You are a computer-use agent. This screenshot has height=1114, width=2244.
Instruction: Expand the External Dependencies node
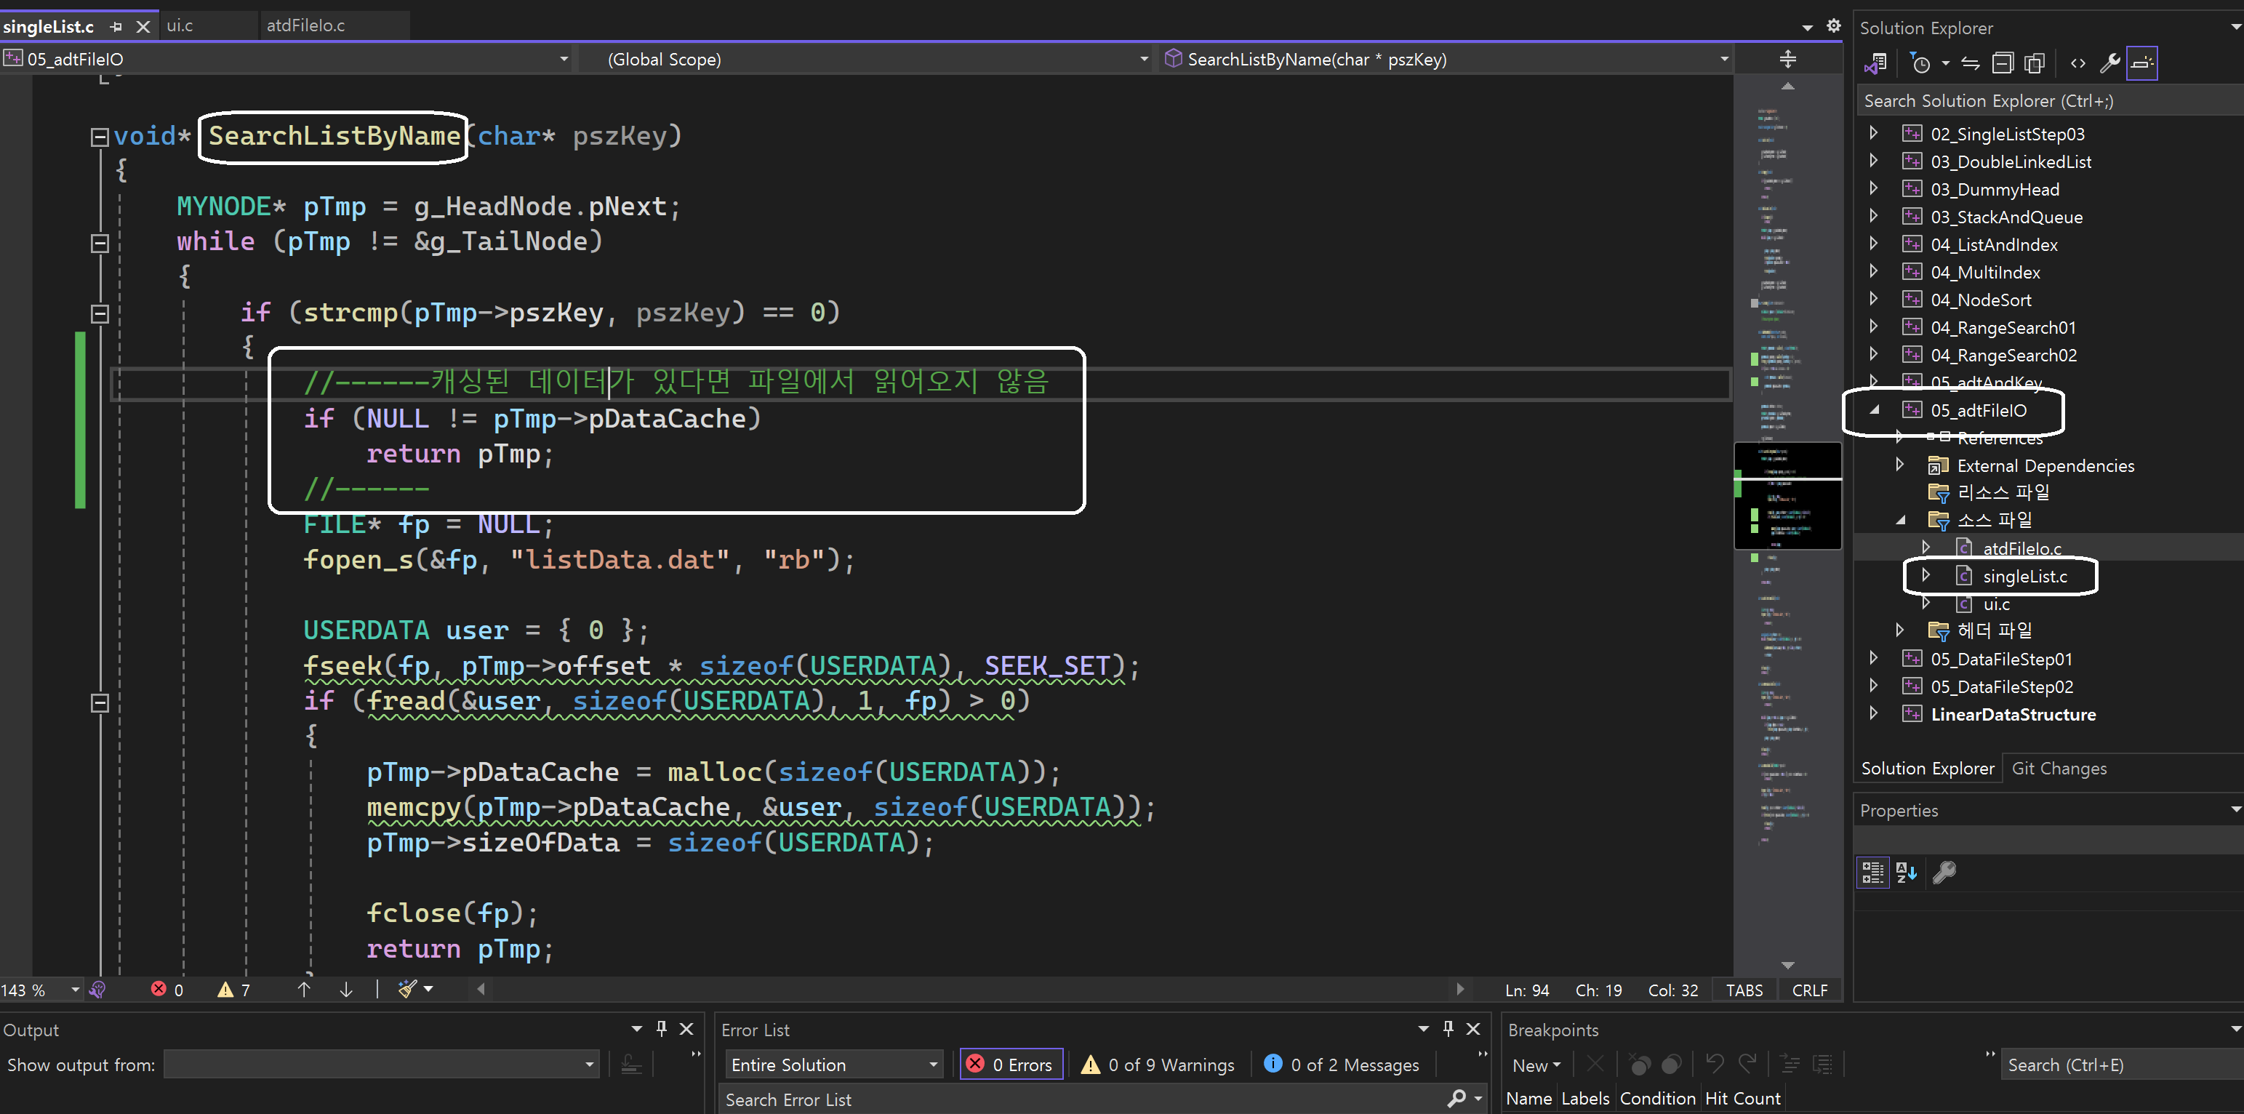click(1900, 465)
